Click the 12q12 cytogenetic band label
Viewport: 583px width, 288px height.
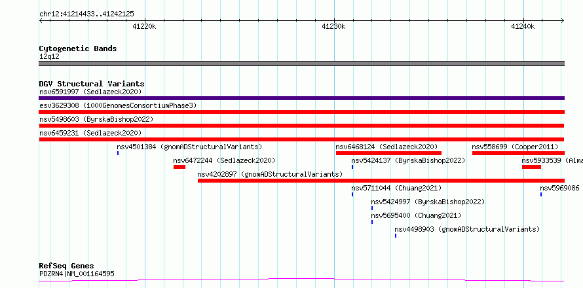pyautogui.click(x=49, y=56)
